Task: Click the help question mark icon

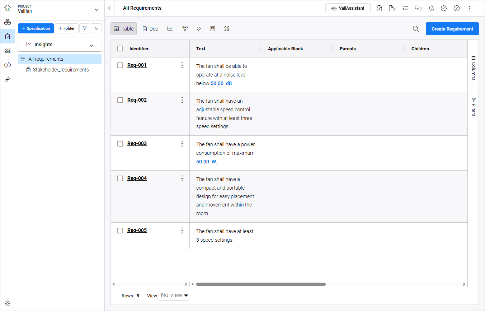Action: [456, 8]
